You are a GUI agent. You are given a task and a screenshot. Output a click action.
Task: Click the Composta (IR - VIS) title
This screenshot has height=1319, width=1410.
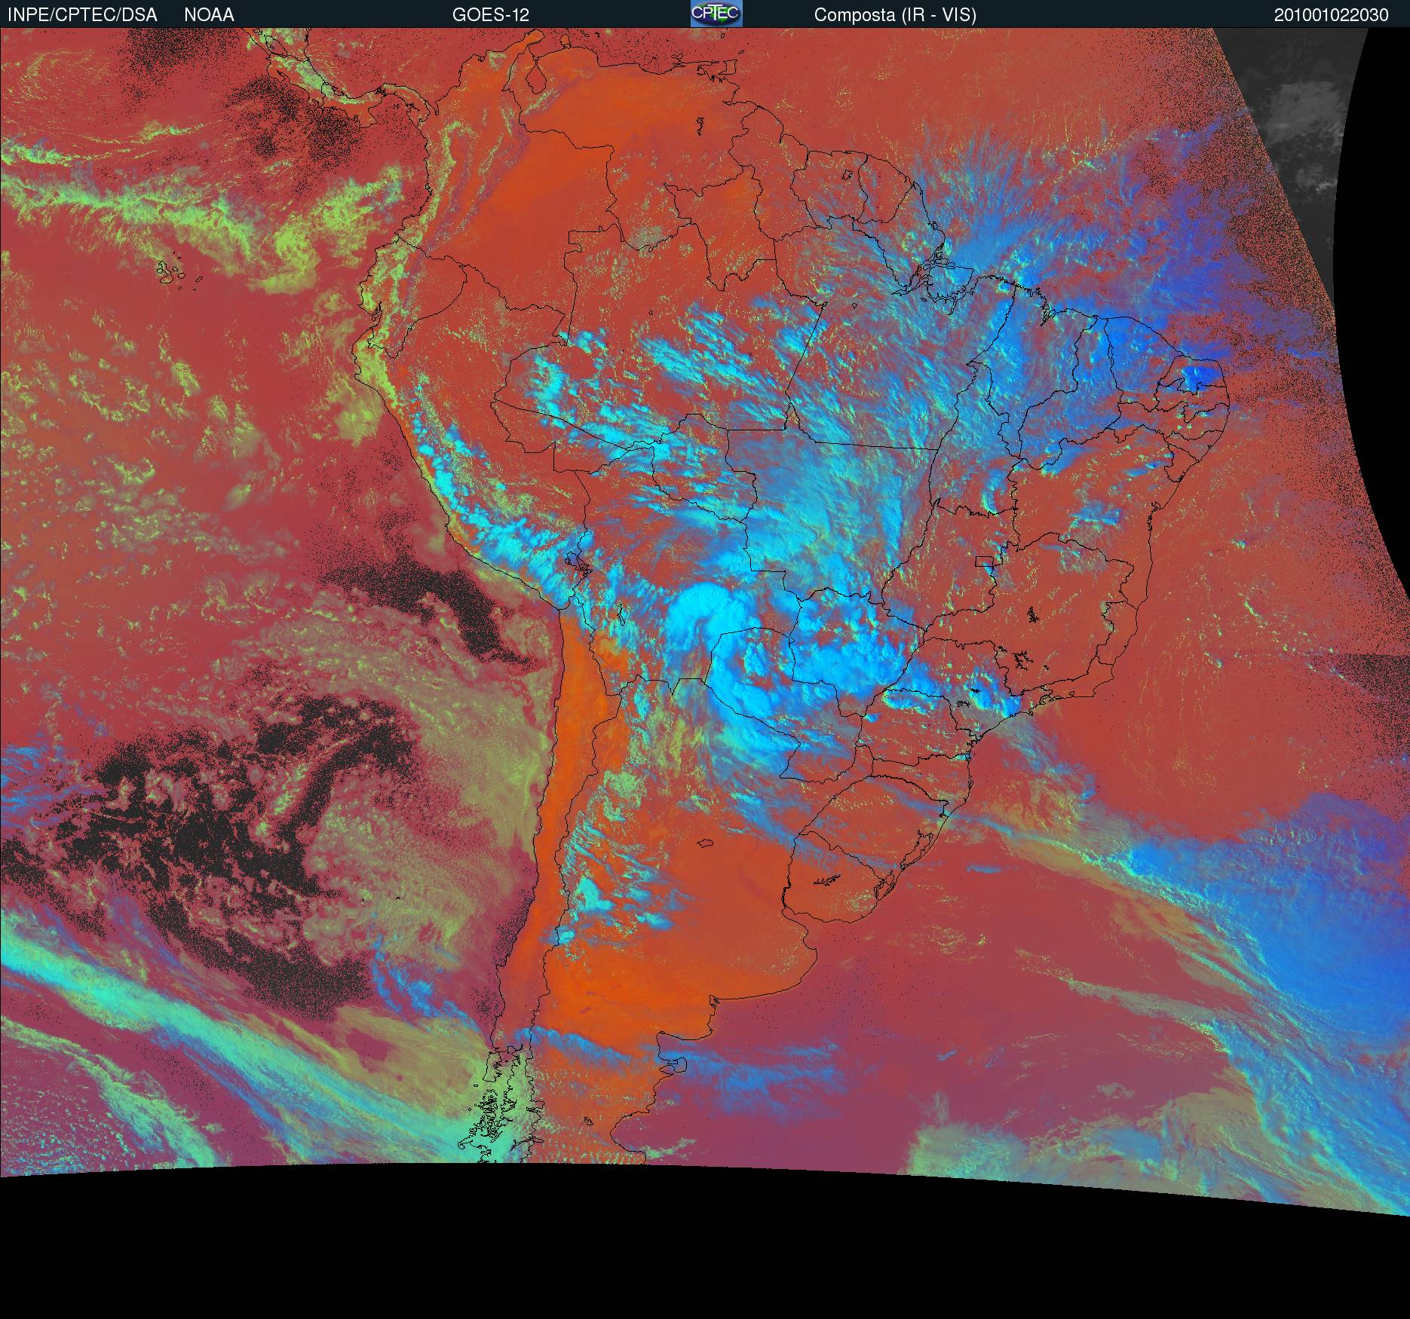click(x=895, y=14)
